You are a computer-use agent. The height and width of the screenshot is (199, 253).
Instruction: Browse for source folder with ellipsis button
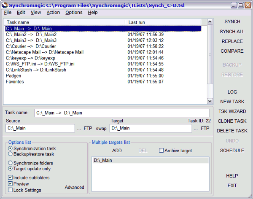coord(79,129)
